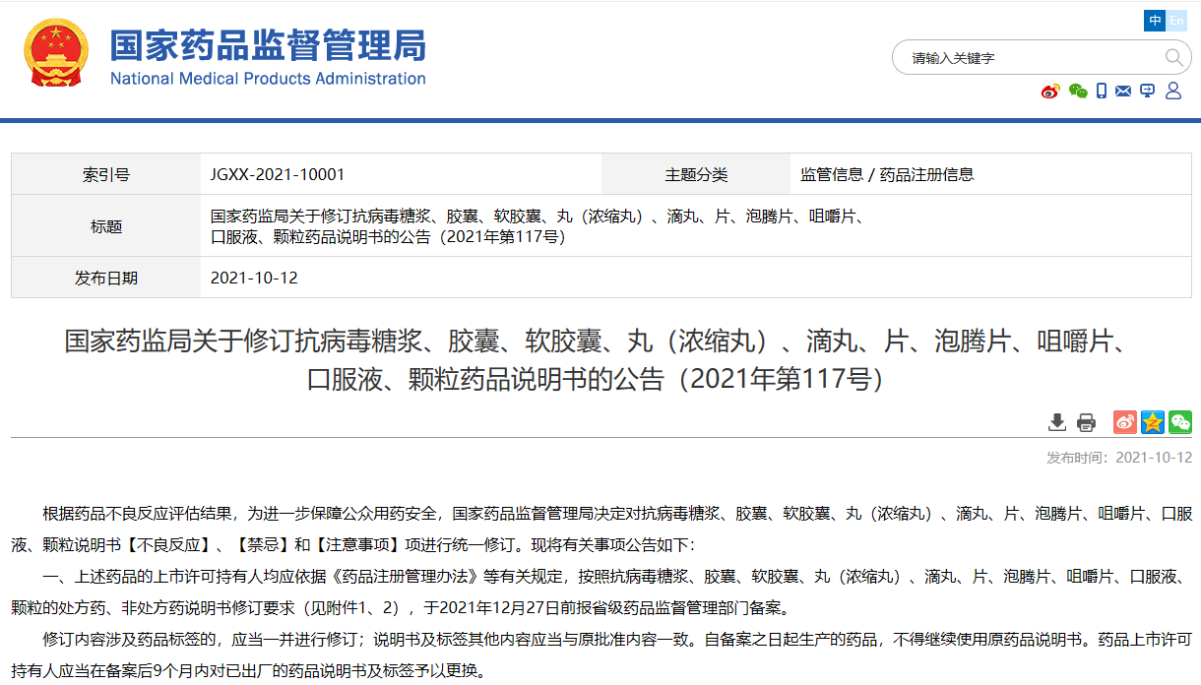Click the magnifier search icon
Viewport: 1201px width, 685px height.
pyautogui.click(x=1173, y=57)
